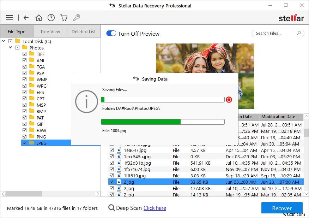This screenshot has width=309, height=218.
Task: Collapse the Local Disk (C:) node
Action: (3, 41)
